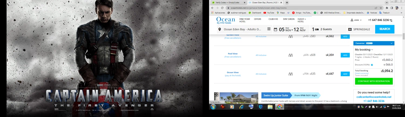The image size is (405, 117).
Task: Collapse the My booking section
Action: (364, 49)
